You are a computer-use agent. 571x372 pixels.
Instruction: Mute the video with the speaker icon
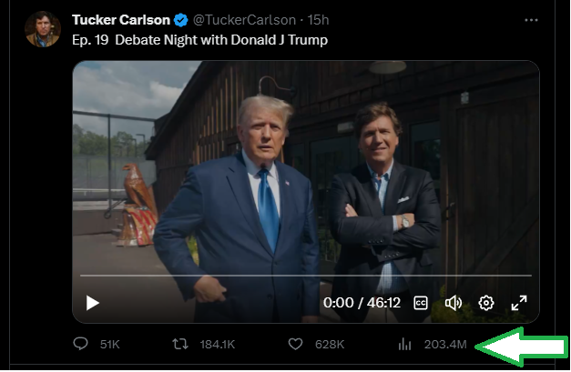[453, 303]
